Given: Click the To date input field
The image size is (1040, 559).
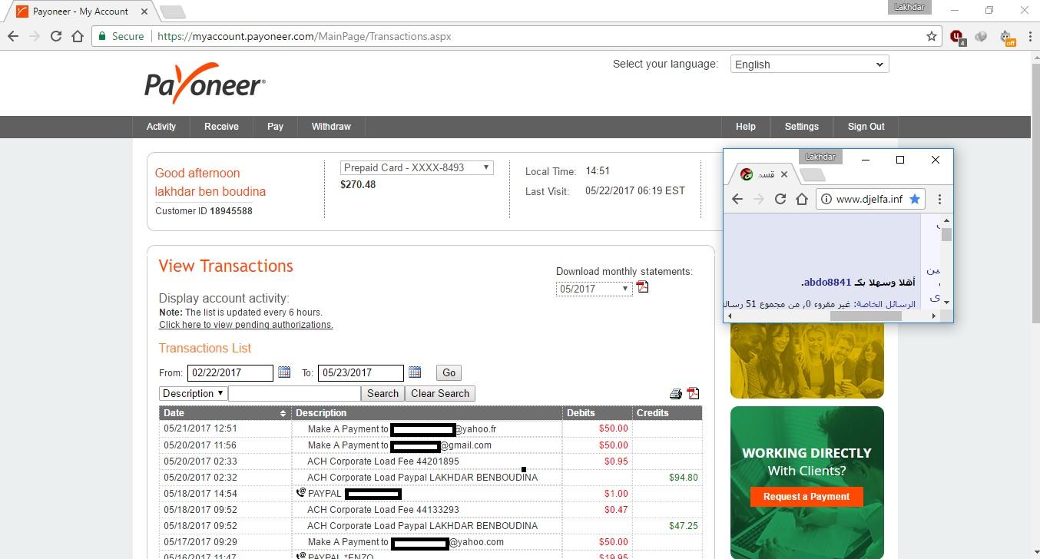Looking at the screenshot, I should point(360,373).
